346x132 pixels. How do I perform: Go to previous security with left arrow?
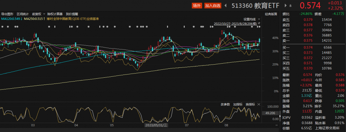pyautogui.click(x=226, y=6)
